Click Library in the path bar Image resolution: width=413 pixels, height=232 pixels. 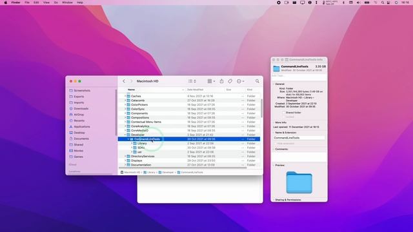[x=149, y=173]
